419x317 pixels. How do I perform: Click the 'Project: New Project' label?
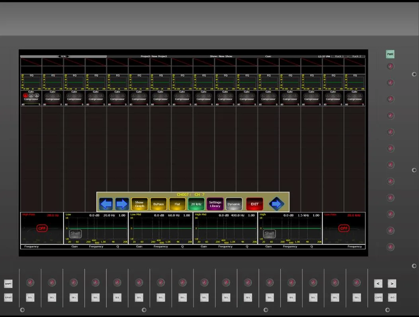(154, 57)
